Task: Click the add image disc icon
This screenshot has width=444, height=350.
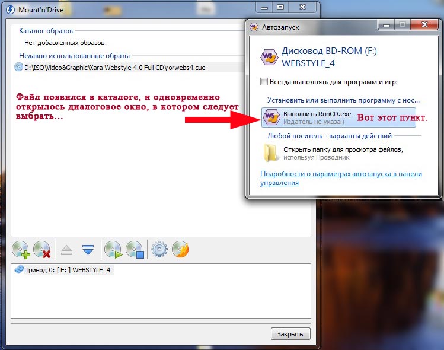Action: 21,250
